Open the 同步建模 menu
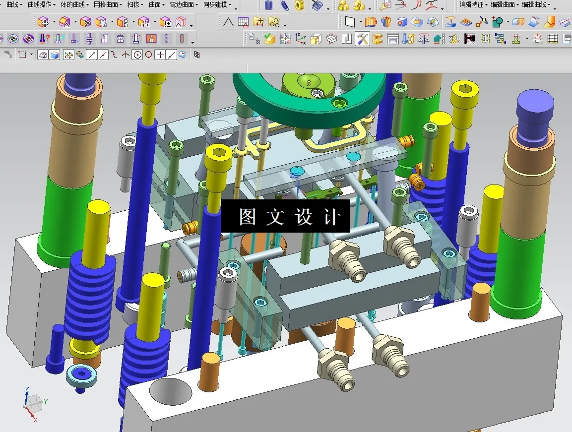 (217, 4)
